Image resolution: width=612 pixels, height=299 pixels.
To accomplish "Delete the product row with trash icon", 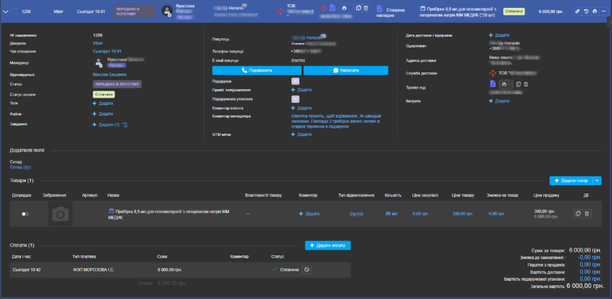I will (586, 214).
